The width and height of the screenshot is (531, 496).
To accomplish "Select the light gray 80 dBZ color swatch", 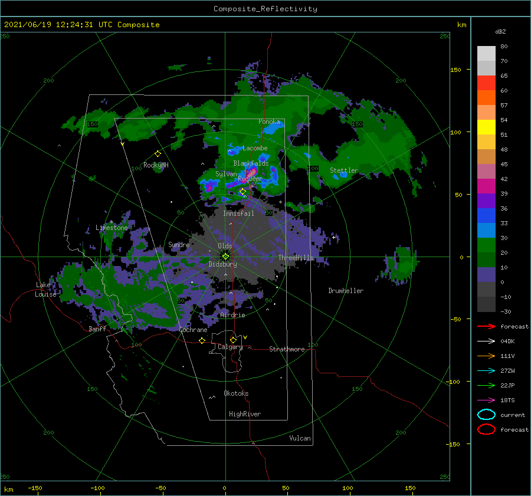I will pos(486,53).
